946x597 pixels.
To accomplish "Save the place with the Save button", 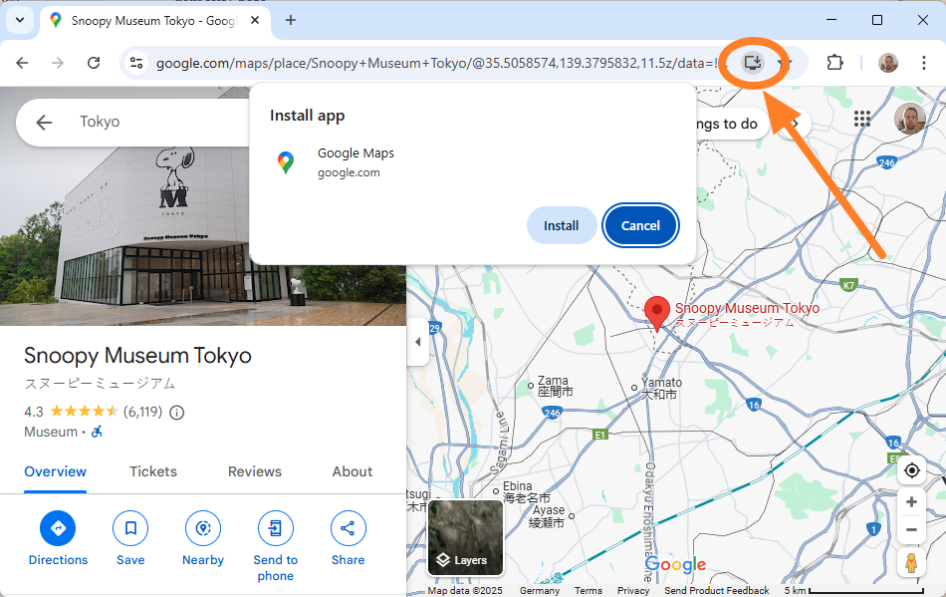I will [130, 538].
